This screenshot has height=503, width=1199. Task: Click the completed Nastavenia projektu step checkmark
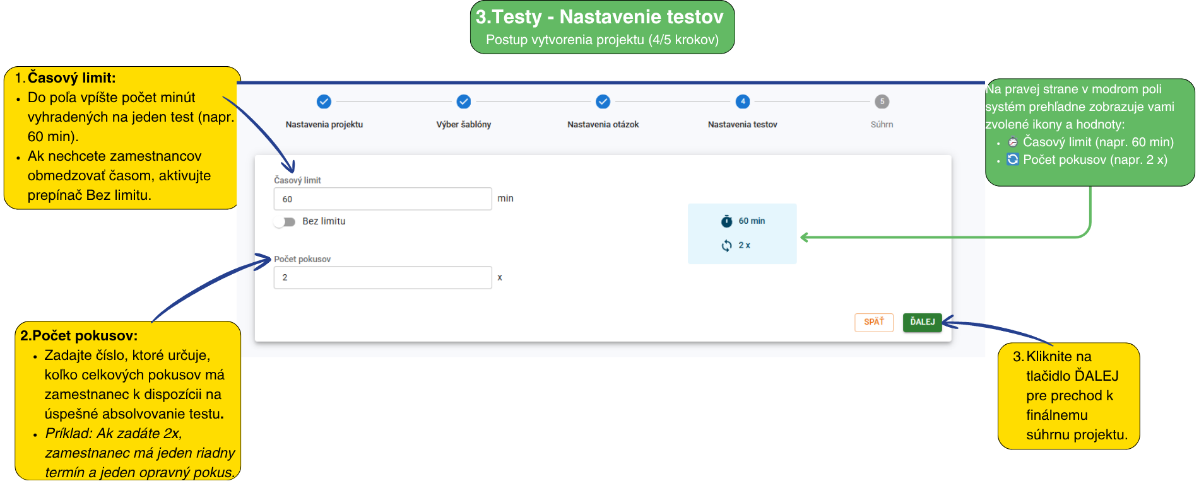pyautogui.click(x=324, y=101)
